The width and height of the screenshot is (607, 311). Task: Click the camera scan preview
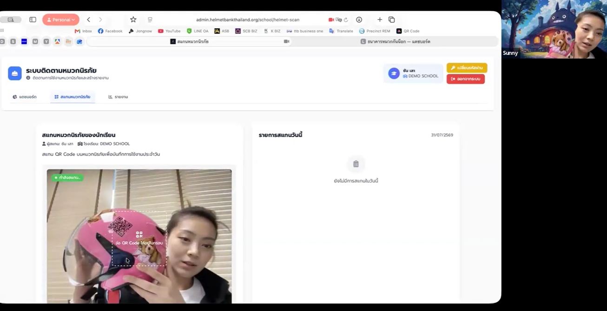[139, 236]
